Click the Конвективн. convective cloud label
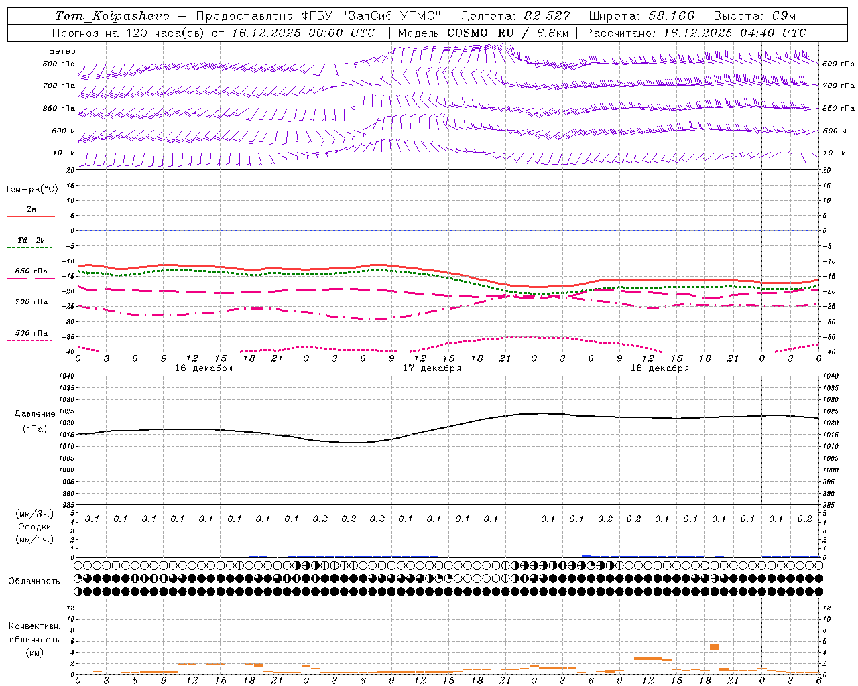This screenshot has height=686, width=858. [34, 626]
